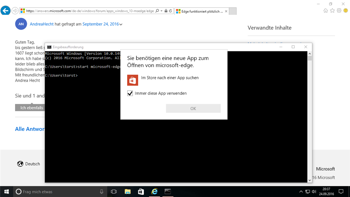The image size is (350, 197).
Task: Click the browser forward arrow
Action: click(15, 11)
